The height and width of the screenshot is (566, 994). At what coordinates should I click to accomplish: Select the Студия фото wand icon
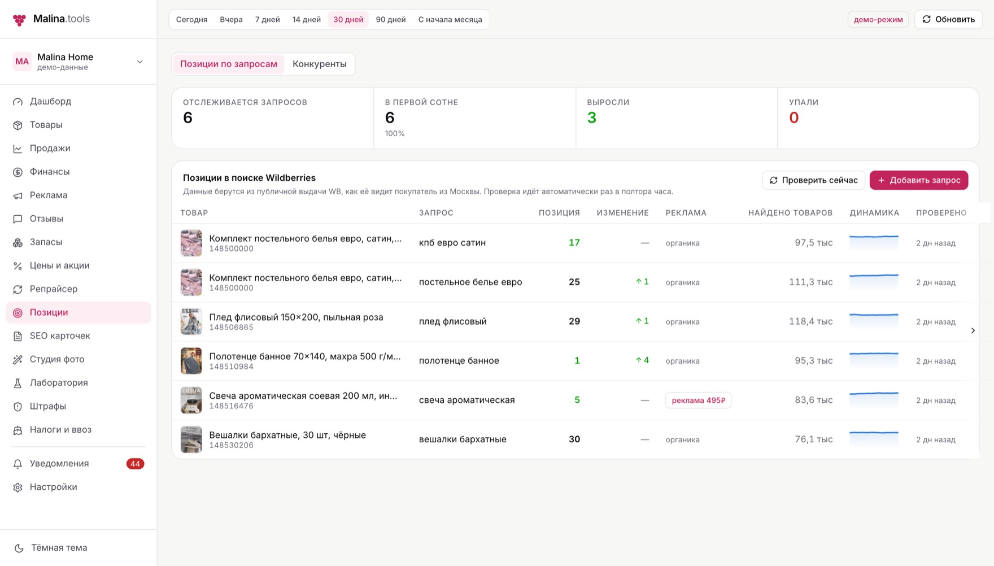pyautogui.click(x=18, y=360)
